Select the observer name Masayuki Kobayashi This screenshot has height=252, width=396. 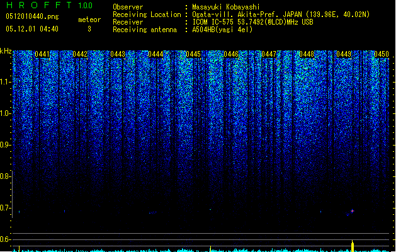pos(226,7)
